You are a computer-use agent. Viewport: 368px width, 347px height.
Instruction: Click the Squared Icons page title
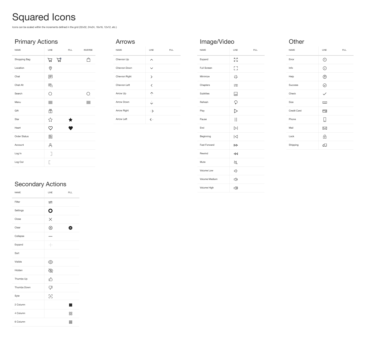tap(44, 17)
